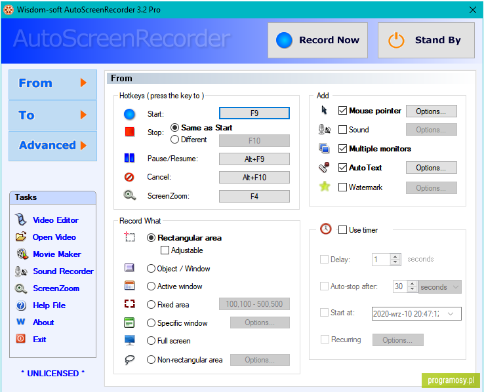Image resolution: width=484 pixels, height=392 pixels.
Task: Open the Movie Maker task link
Action: click(x=57, y=254)
